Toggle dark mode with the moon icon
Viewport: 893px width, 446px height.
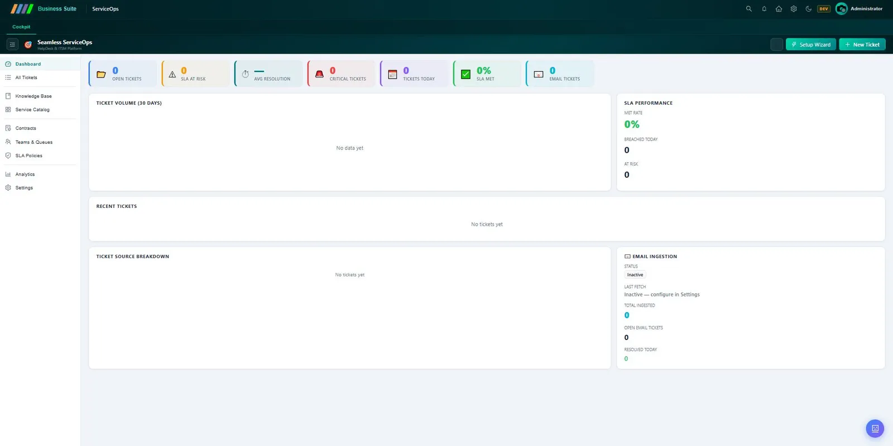(808, 9)
